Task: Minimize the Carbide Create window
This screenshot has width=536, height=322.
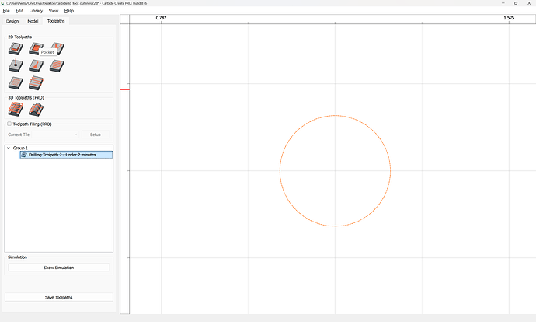Action: (503, 3)
